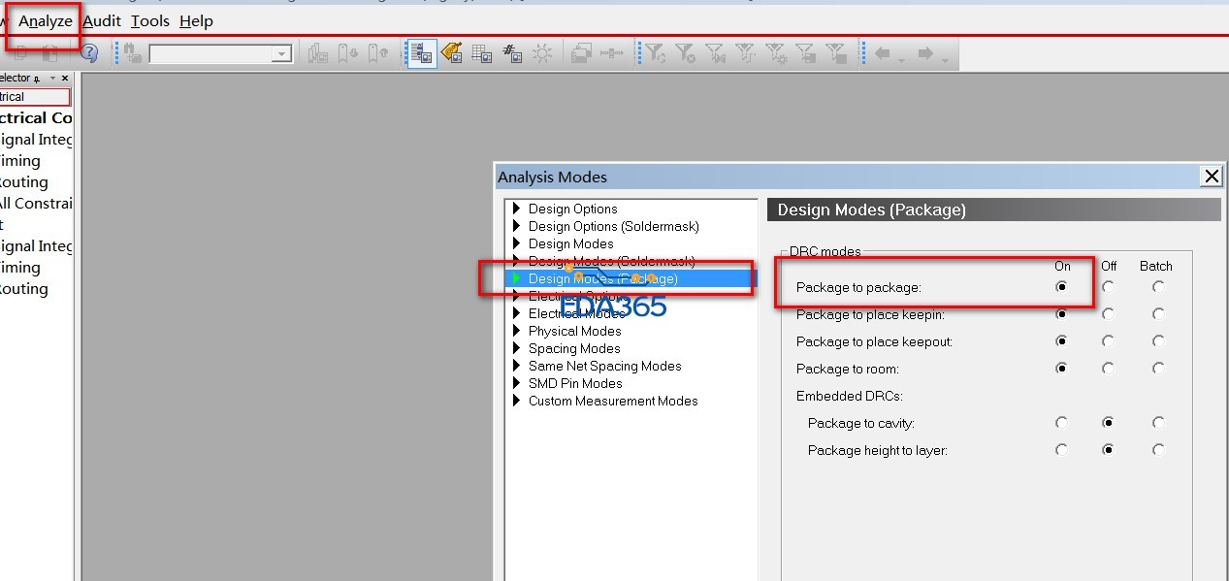The width and height of the screenshot is (1229, 581).
Task: Click the bookmarks building-shaped toolbar icon
Action: pyautogui.click(x=317, y=54)
